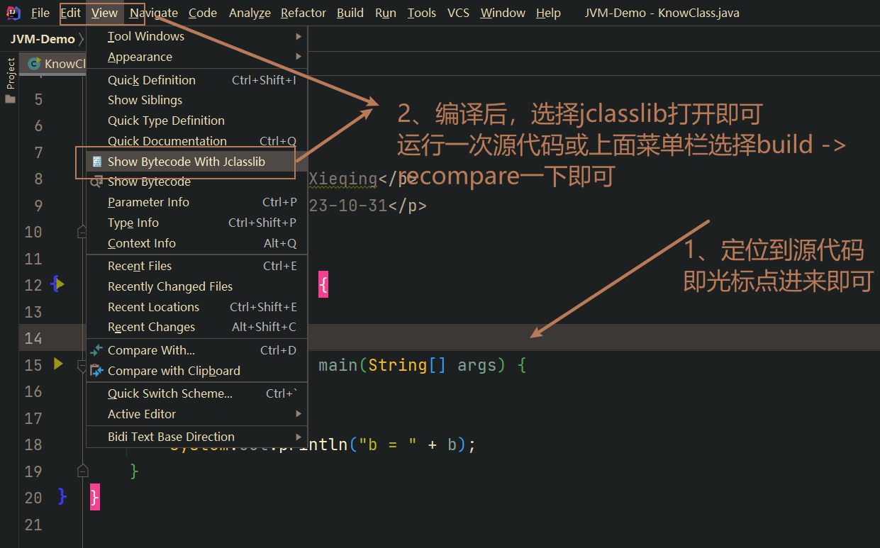This screenshot has width=880, height=548.
Task: Click the run gutter arrow on line 12
Action: [60, 284]
